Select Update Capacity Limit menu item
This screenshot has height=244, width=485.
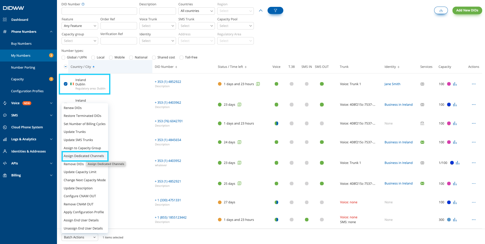click(80, 172)
